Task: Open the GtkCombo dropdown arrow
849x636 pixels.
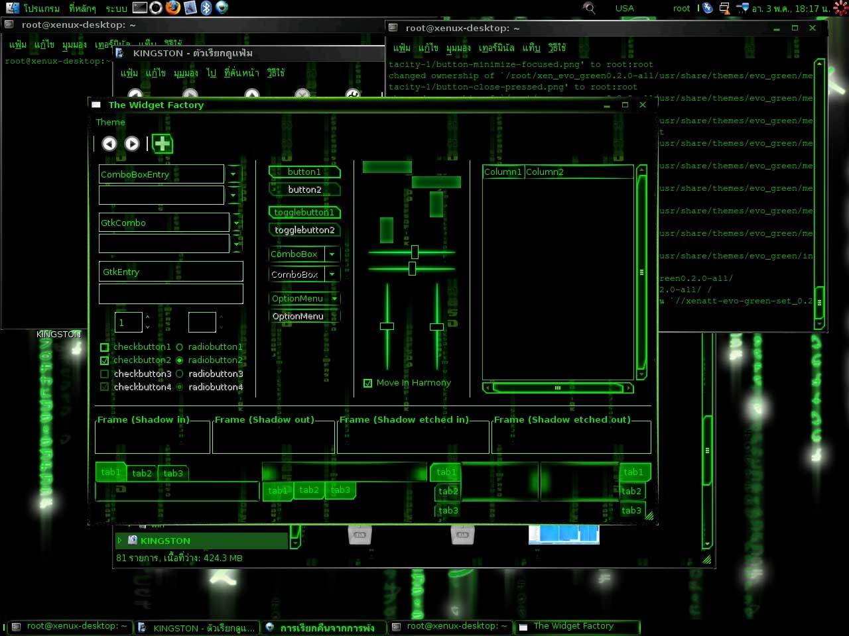Action: (x=236, y=223)
